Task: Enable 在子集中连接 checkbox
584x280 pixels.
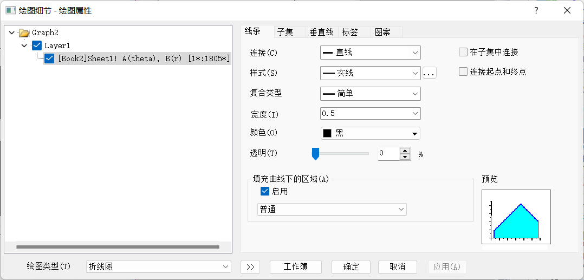Action: click(x=463, y=53)
